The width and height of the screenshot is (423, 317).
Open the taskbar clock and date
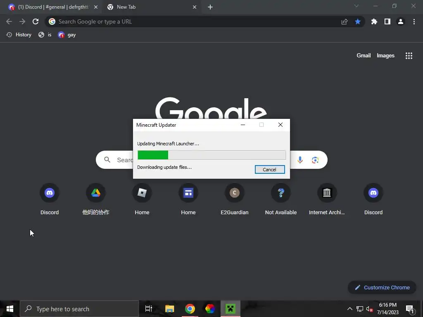point(387,309)
